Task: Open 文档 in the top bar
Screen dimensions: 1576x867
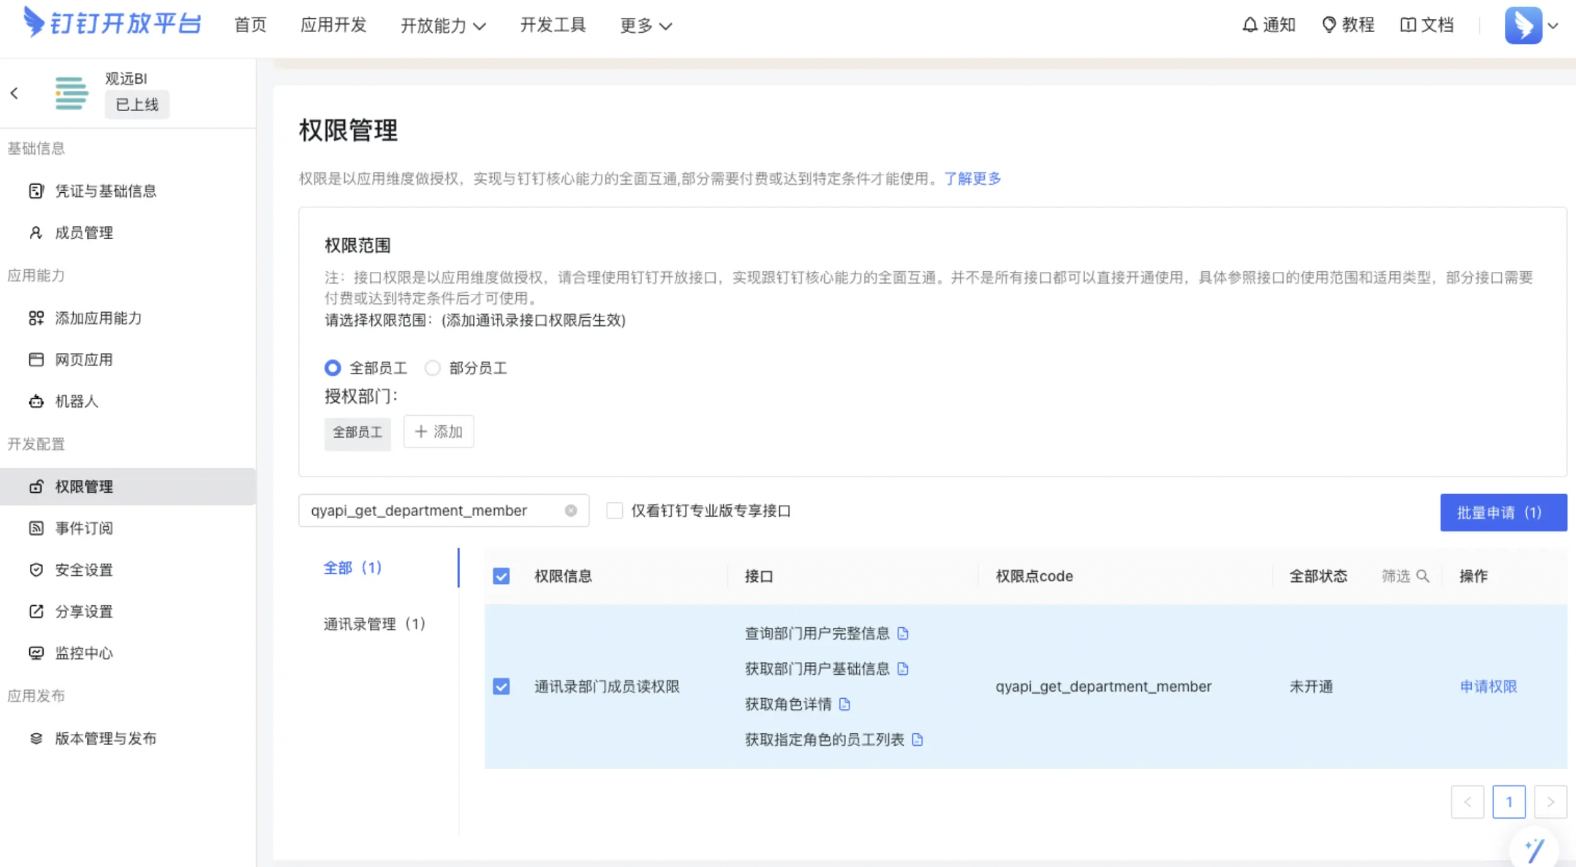Action: 1427,25
